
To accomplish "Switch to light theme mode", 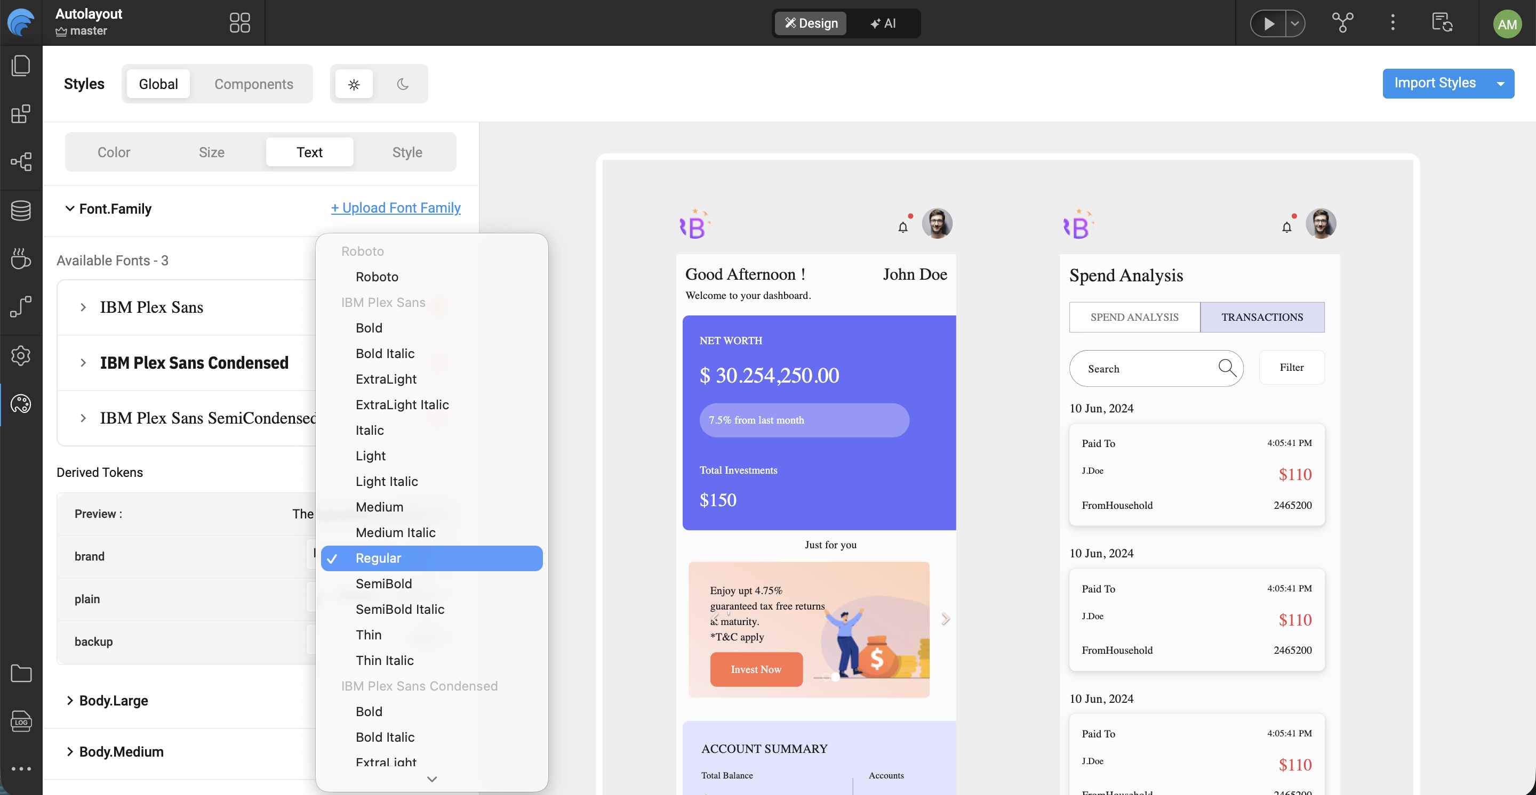I will (354, 84).
